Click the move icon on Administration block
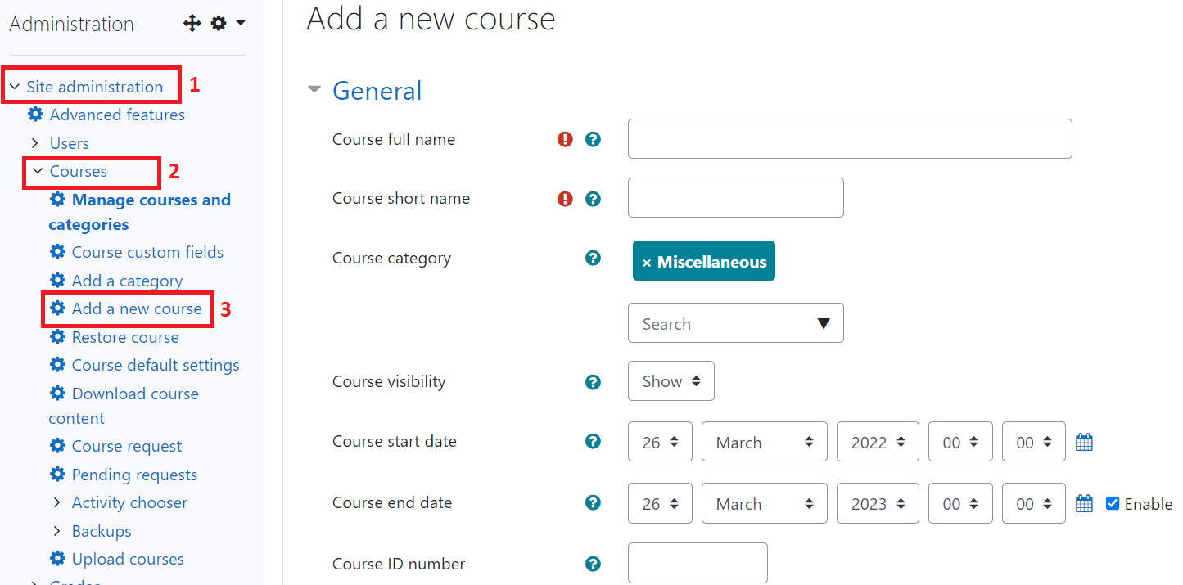The height and width of the screenshot is (585, 1183). 192,23
